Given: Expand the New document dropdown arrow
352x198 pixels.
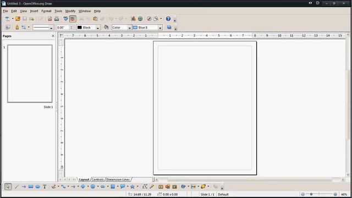Looking at the screenshot, I should coord(13,19).
